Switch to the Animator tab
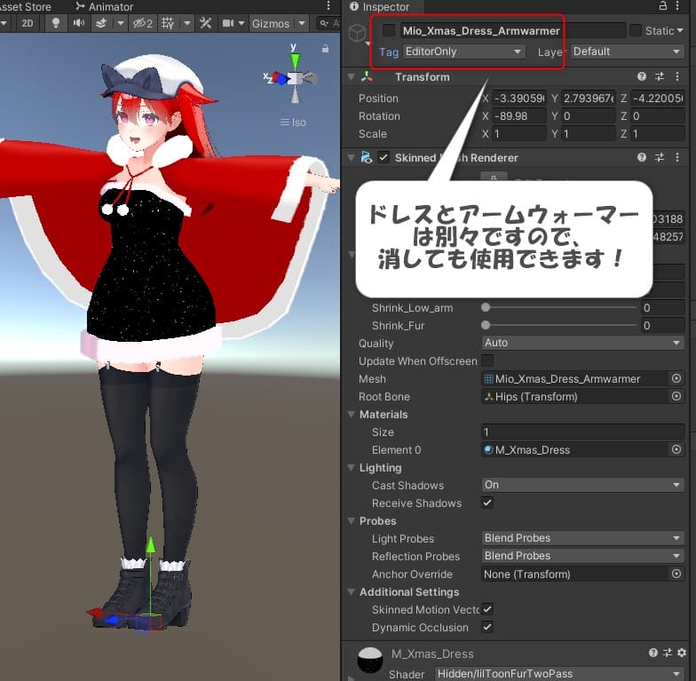This screenshot has height=681, width=696. pyautogui.click(x=105, y=7)
